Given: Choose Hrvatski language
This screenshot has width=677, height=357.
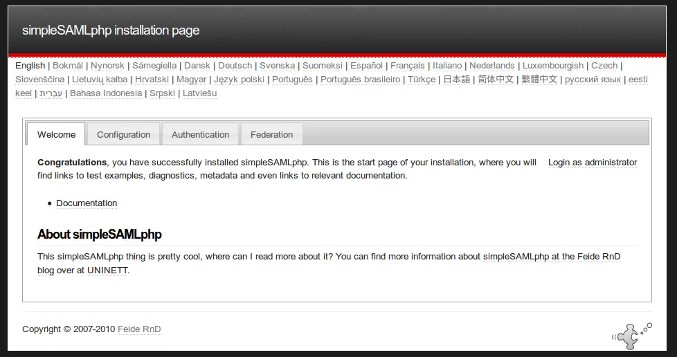Looking at the screenshot, I should coord(152,80).
